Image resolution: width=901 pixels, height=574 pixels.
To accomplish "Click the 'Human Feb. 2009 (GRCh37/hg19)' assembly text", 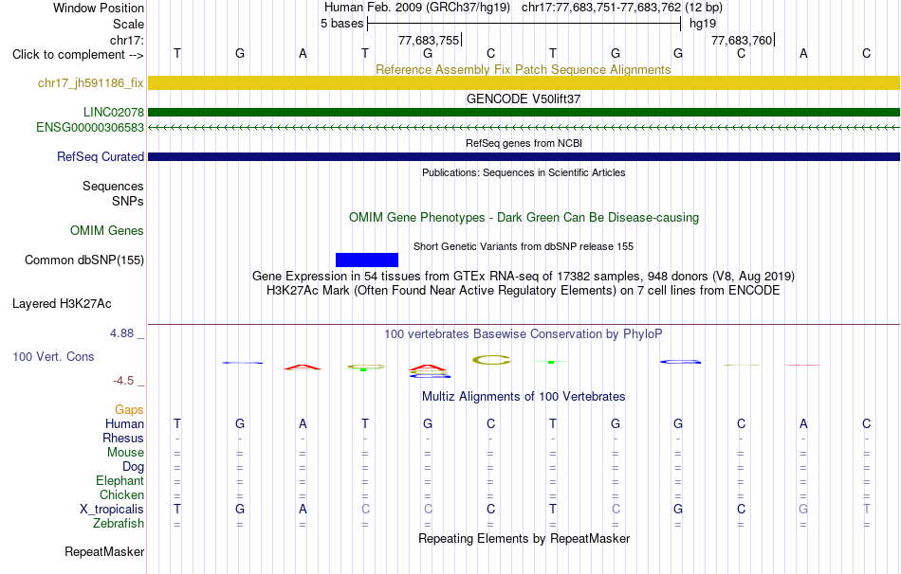I will [x=417, y=8].
